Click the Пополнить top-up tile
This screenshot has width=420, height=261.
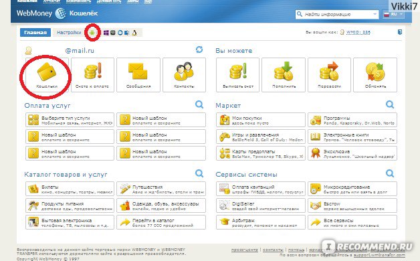[284, 75]
